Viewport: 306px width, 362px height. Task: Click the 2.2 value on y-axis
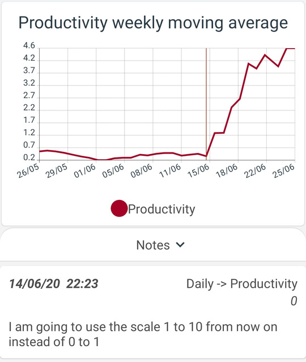click(x=29, y=108)
